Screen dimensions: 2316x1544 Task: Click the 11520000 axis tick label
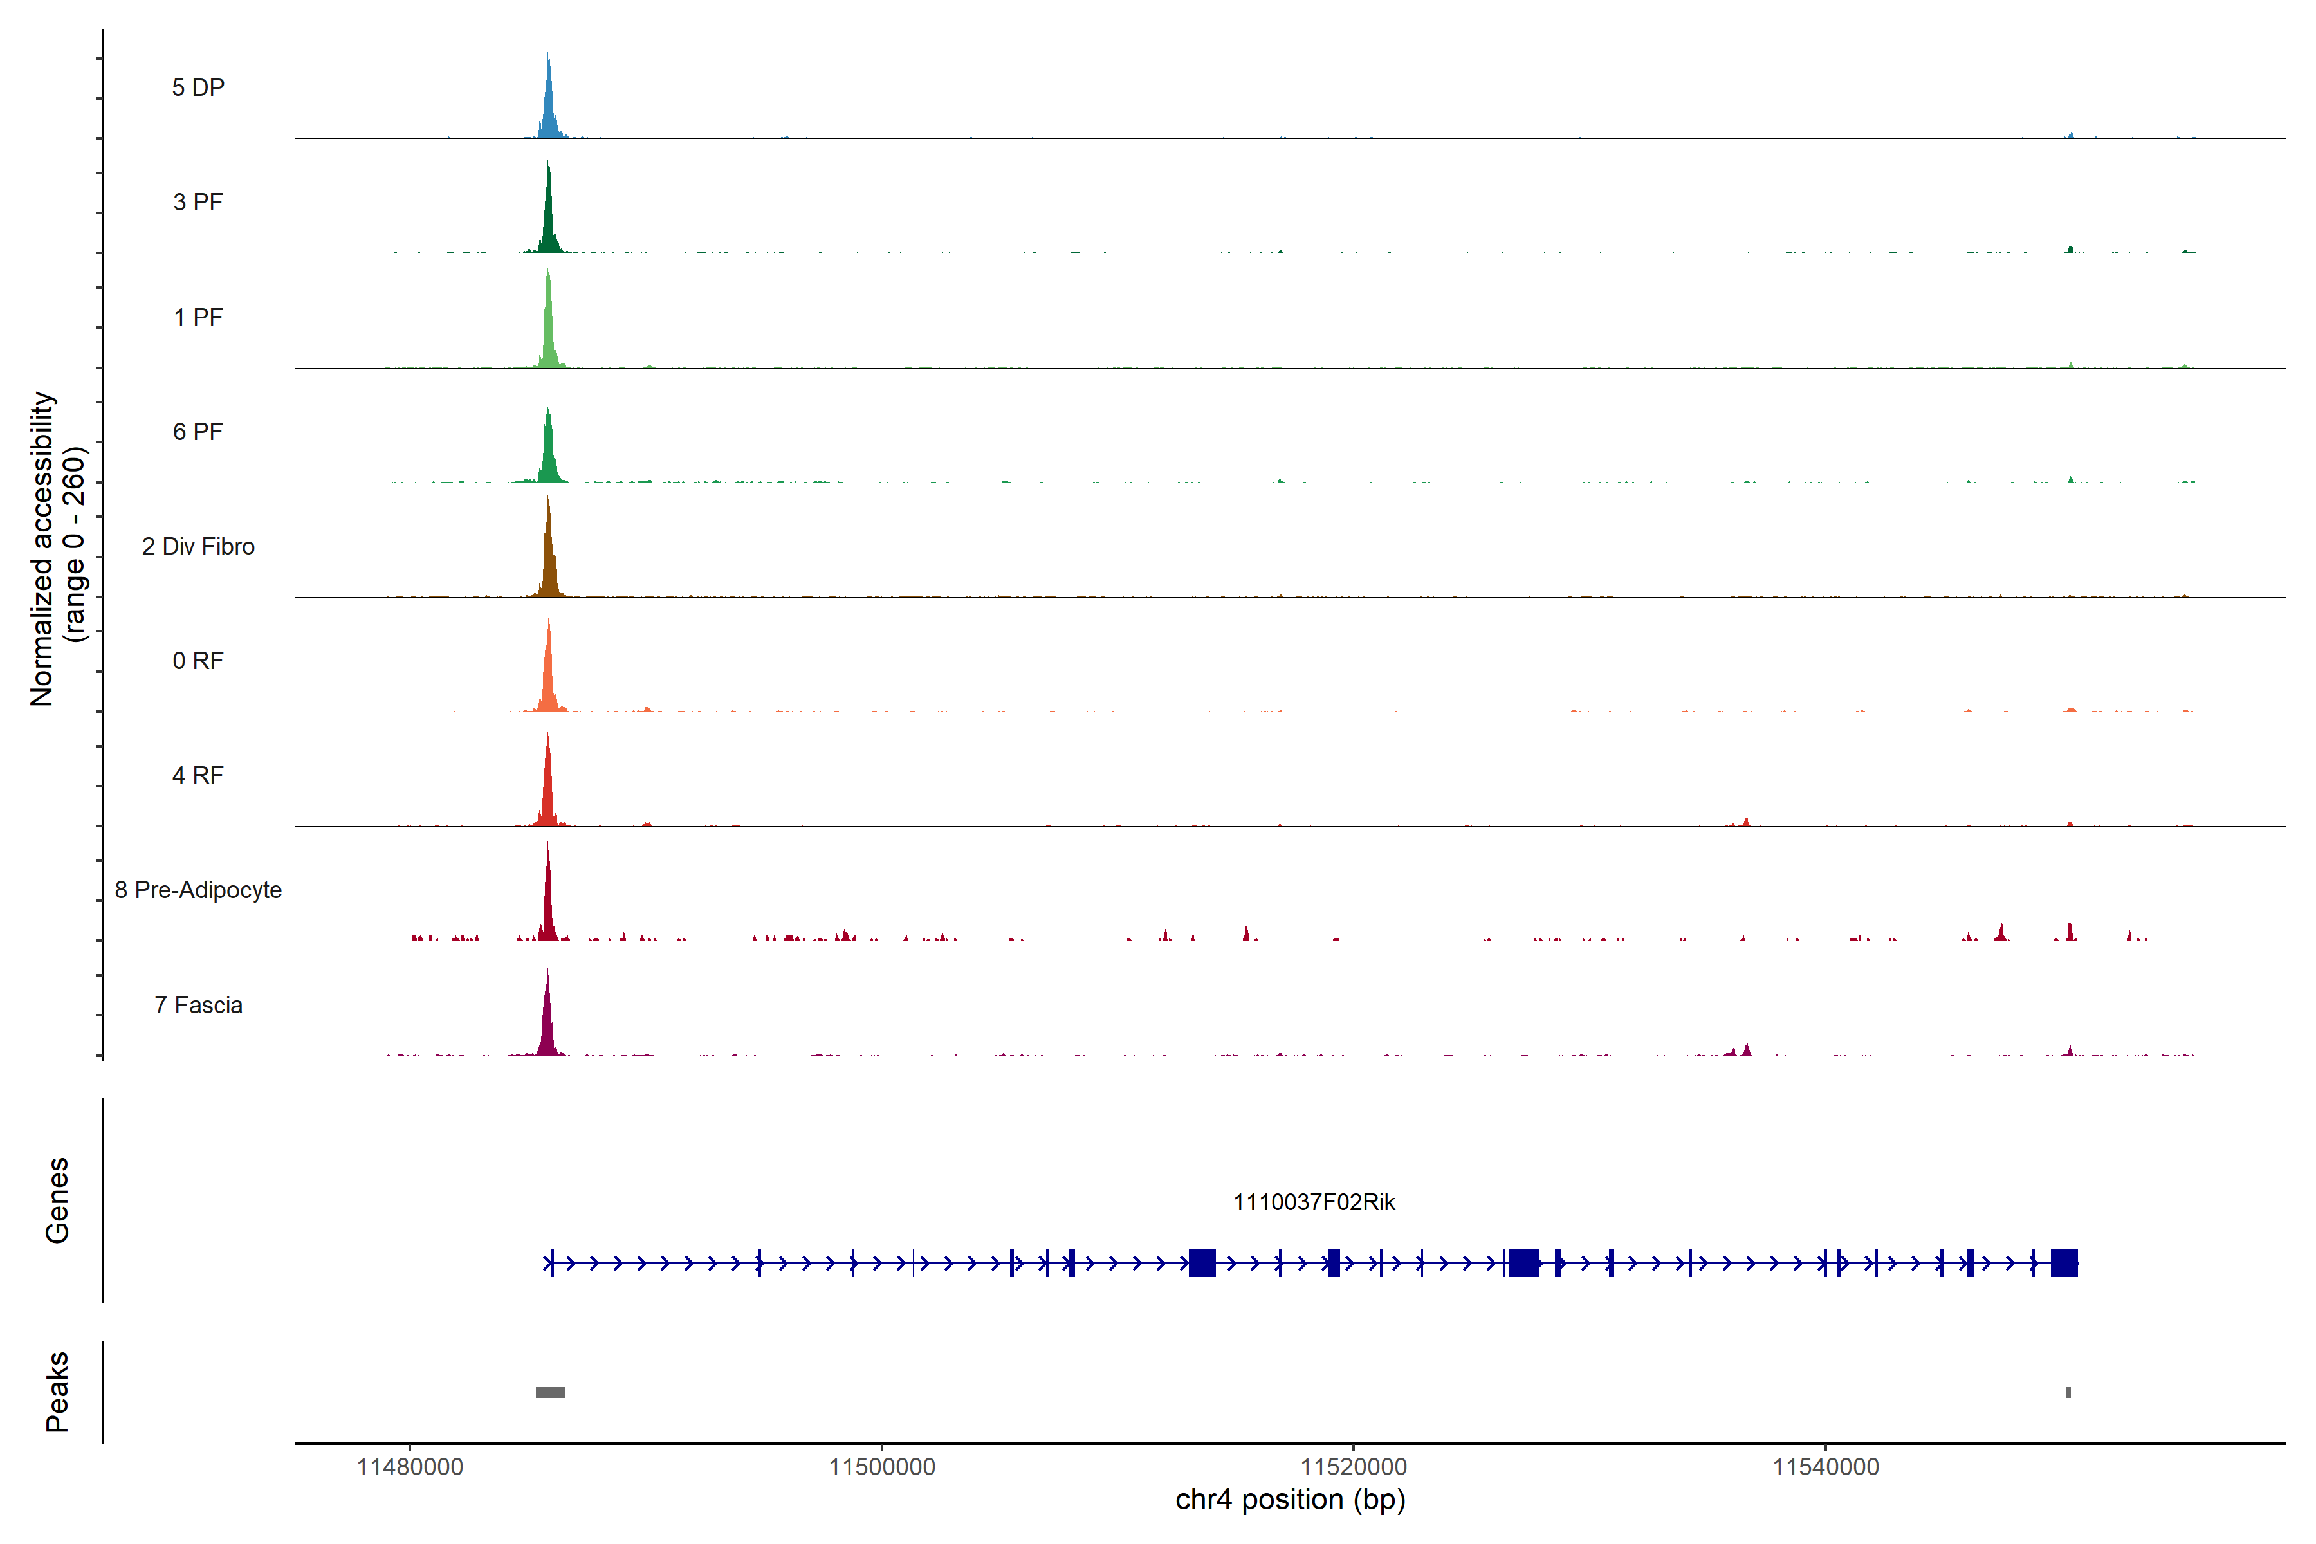click(1353, 1467)
